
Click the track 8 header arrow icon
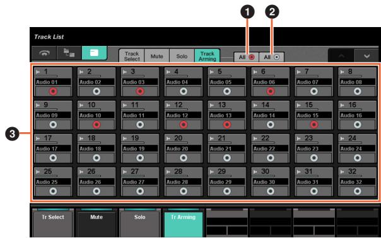[343, 72]
